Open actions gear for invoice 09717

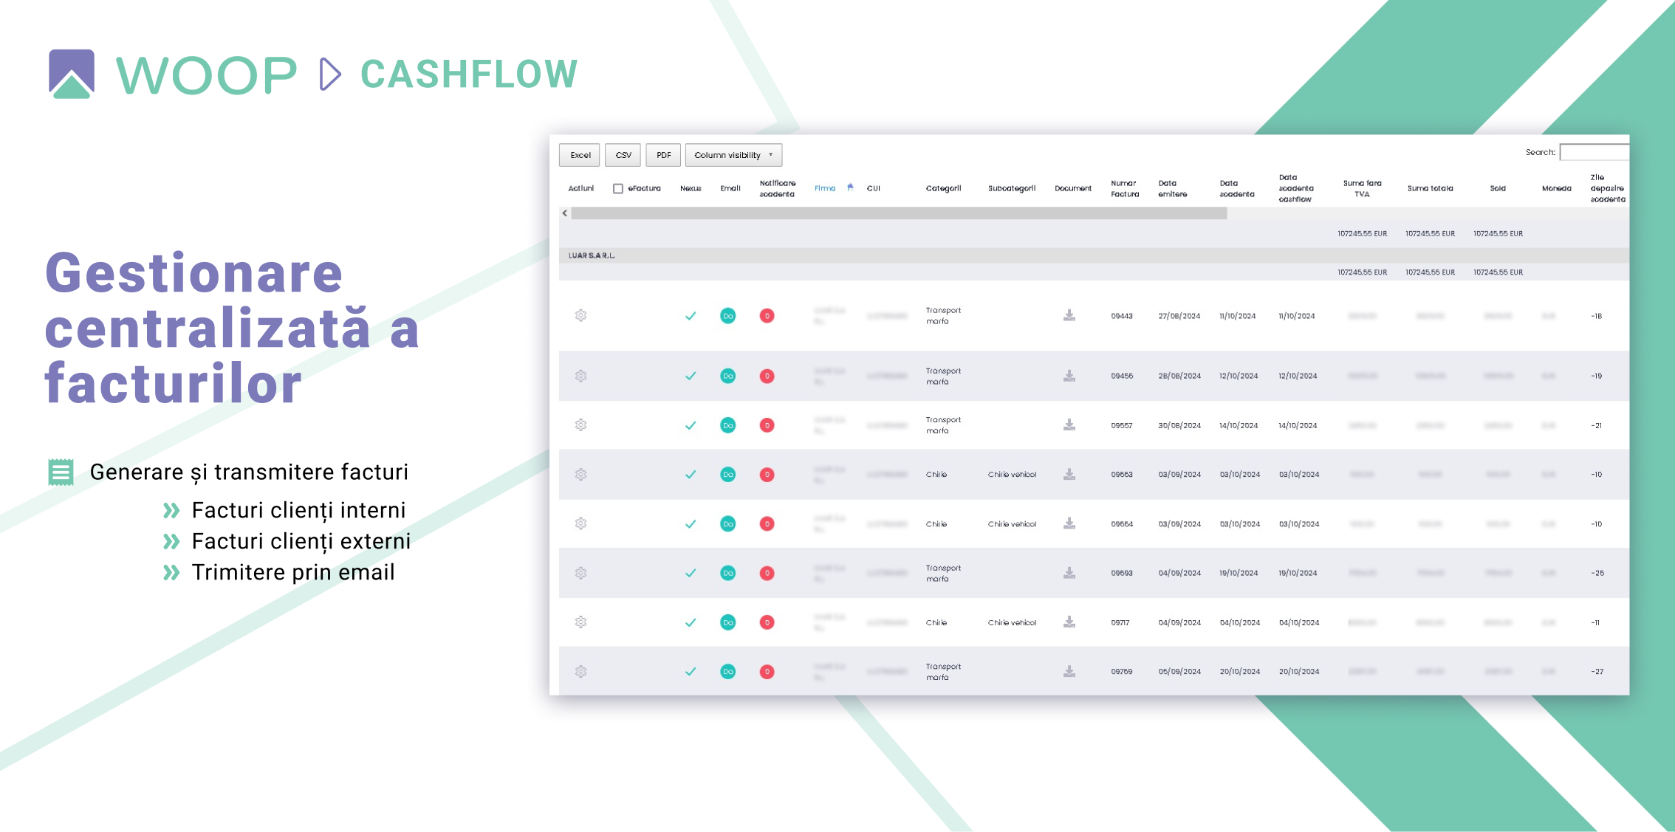tap(581, 622)
